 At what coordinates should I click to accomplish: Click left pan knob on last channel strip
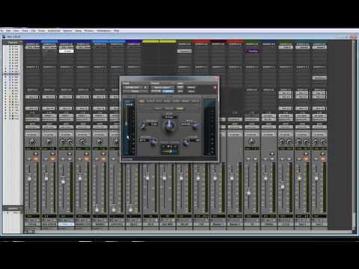[x=316, y=142]
